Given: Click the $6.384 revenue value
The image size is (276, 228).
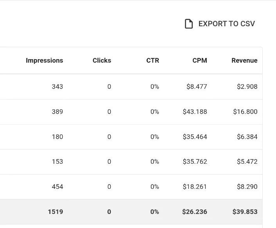Looking at the screenshot, I should pyautogui.click(x=247, y=137).
